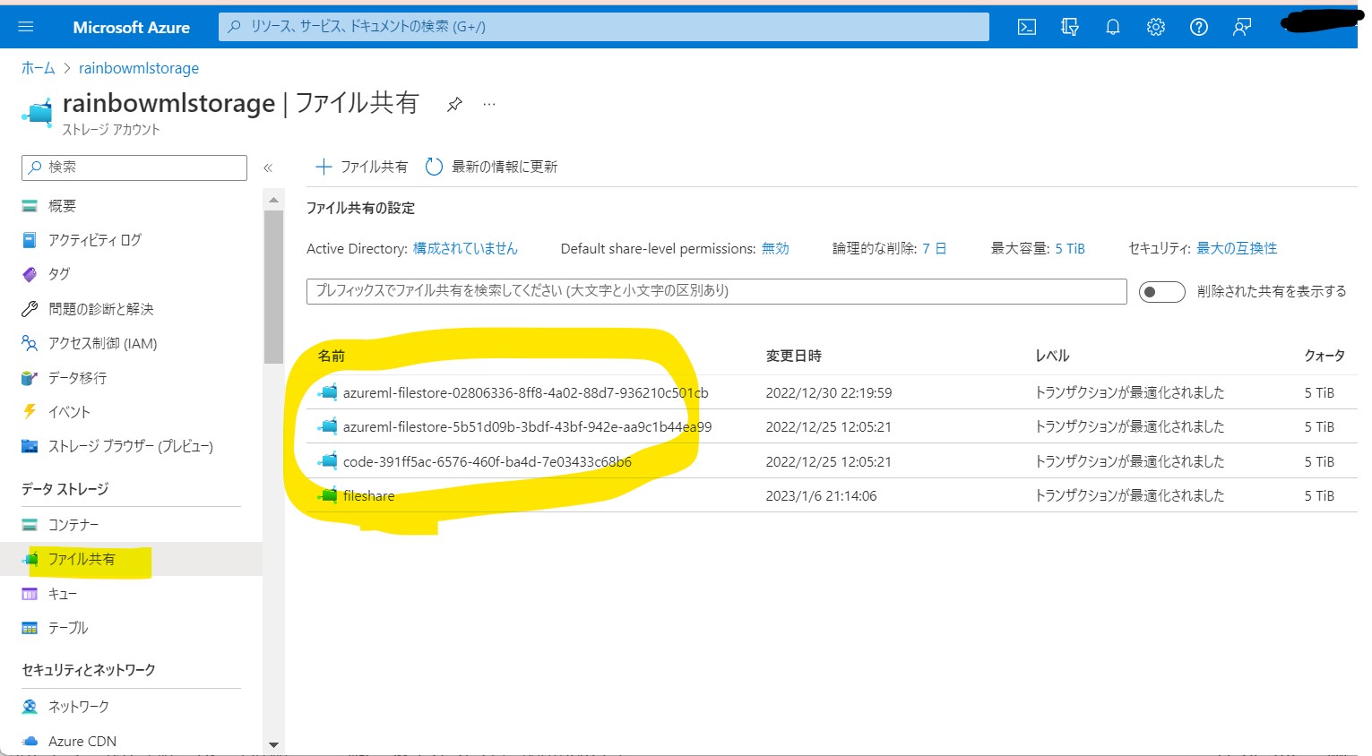Click the icon of azureml-filestore-5b51d09b share
The width and height of the screenshot is (1372, 756).
[328, 426]
